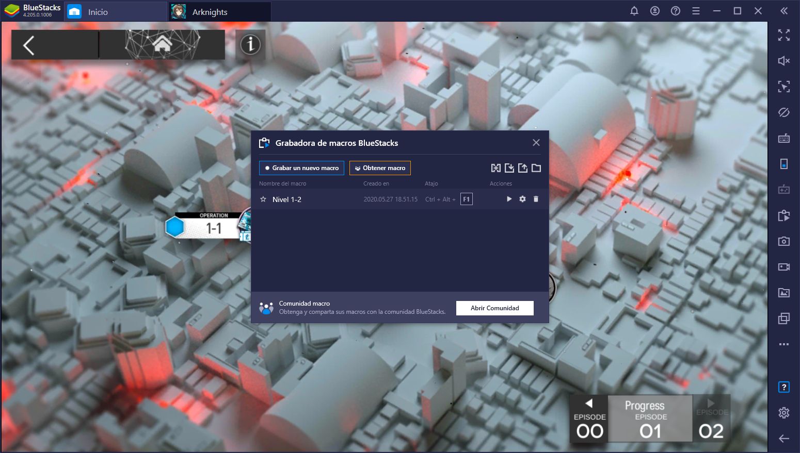Play the Nivel 1-2 macro
Viewport: 800px width, 453px height.
point(509,199)
